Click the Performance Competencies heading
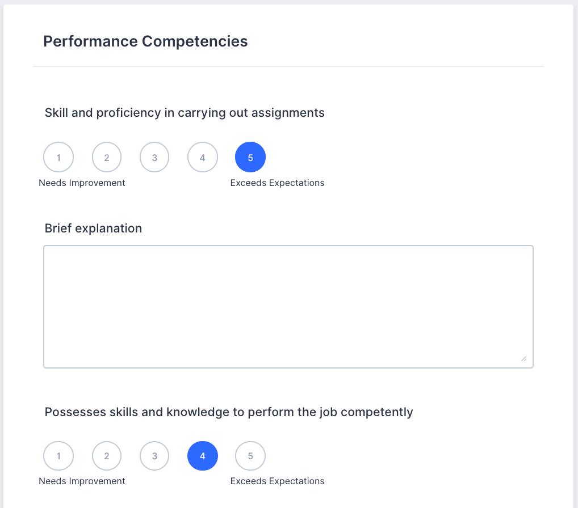Screen dimensions: 578x508 click(145, 41)
